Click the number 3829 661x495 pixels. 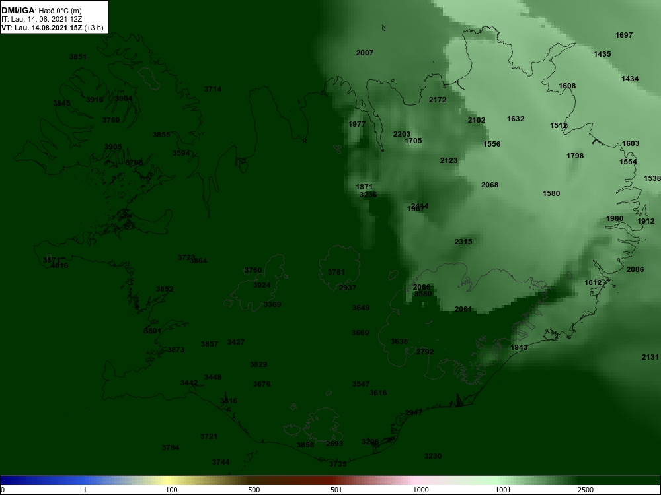point(258,364)
